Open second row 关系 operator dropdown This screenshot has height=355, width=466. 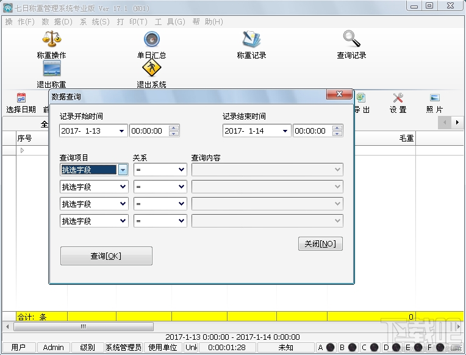(x=181, y=187)
